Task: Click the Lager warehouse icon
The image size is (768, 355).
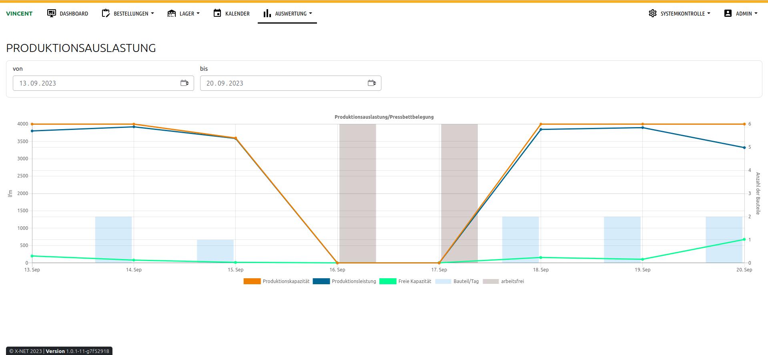Action: pos(172,13)
